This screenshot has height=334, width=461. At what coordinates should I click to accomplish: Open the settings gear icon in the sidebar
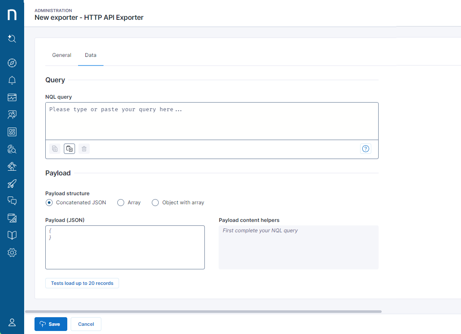coord(12,253)
